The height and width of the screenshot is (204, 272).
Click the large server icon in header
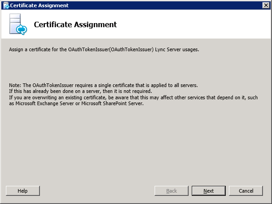(18, 24)
